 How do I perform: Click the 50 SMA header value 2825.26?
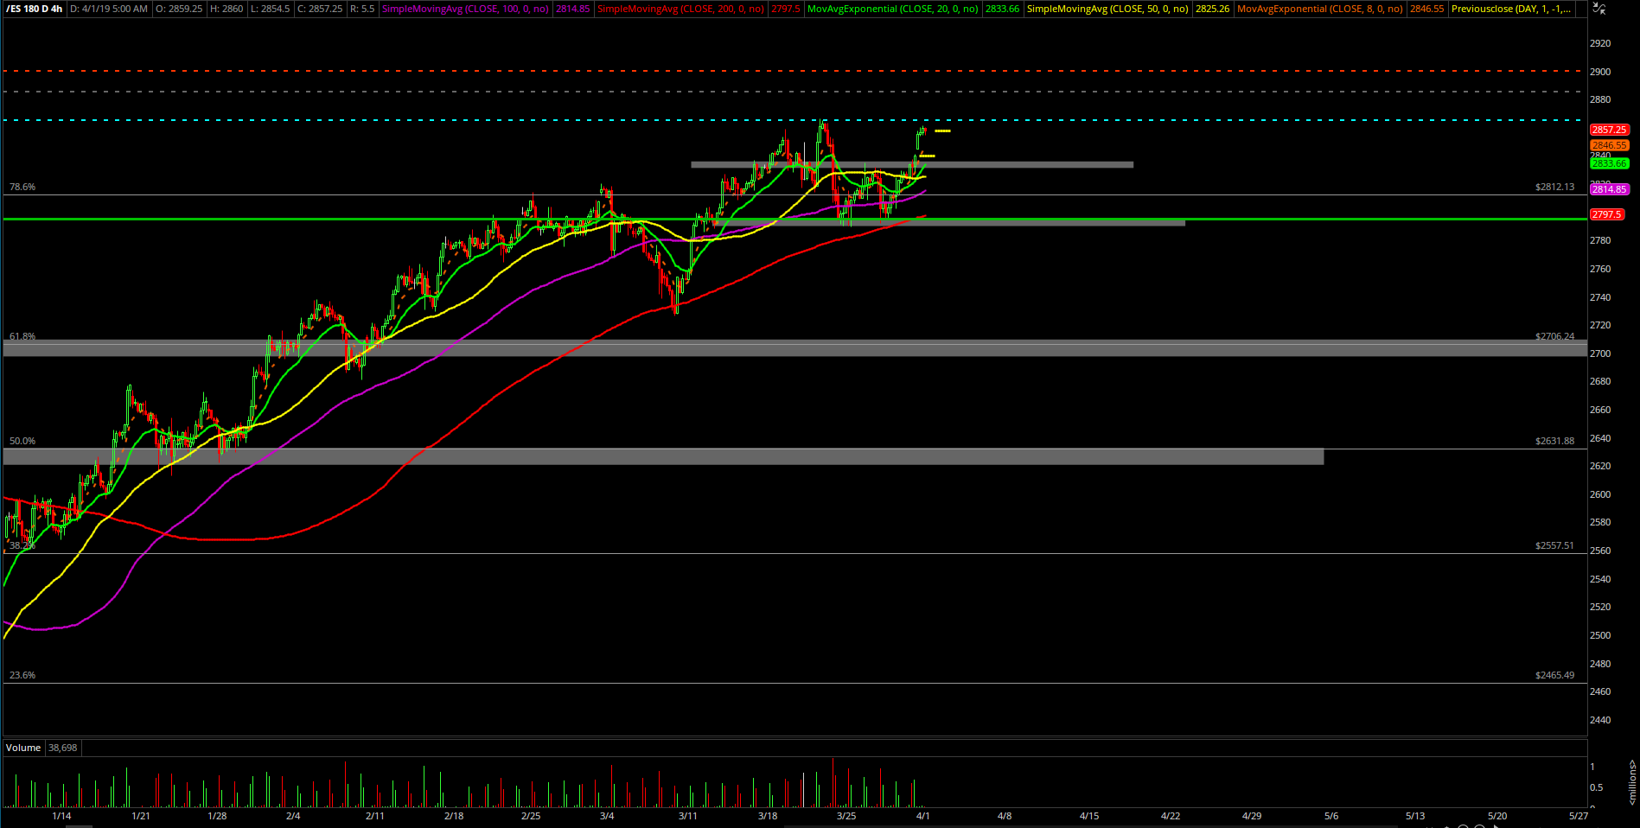point(1212,9)
